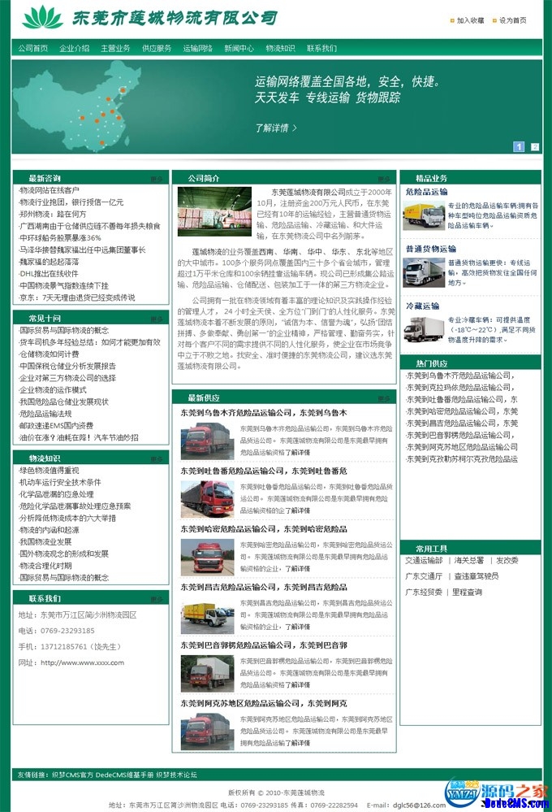Select banner slide 1 indicator
This screenshot has height=812, width=552.
[x=519, y=147]
